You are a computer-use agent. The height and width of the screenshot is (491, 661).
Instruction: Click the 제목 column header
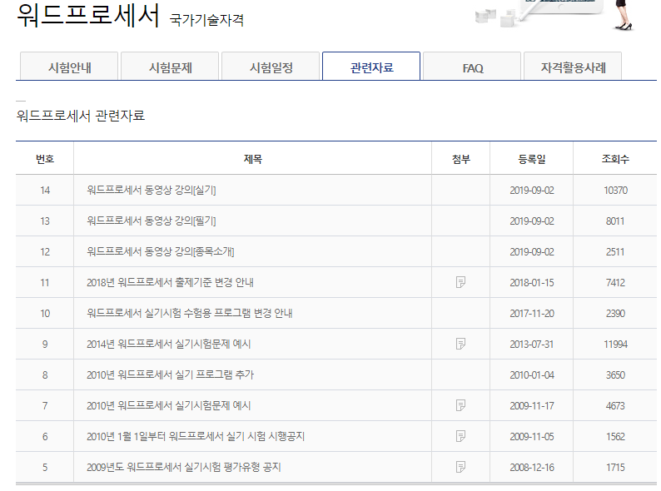tap(252, 159)
